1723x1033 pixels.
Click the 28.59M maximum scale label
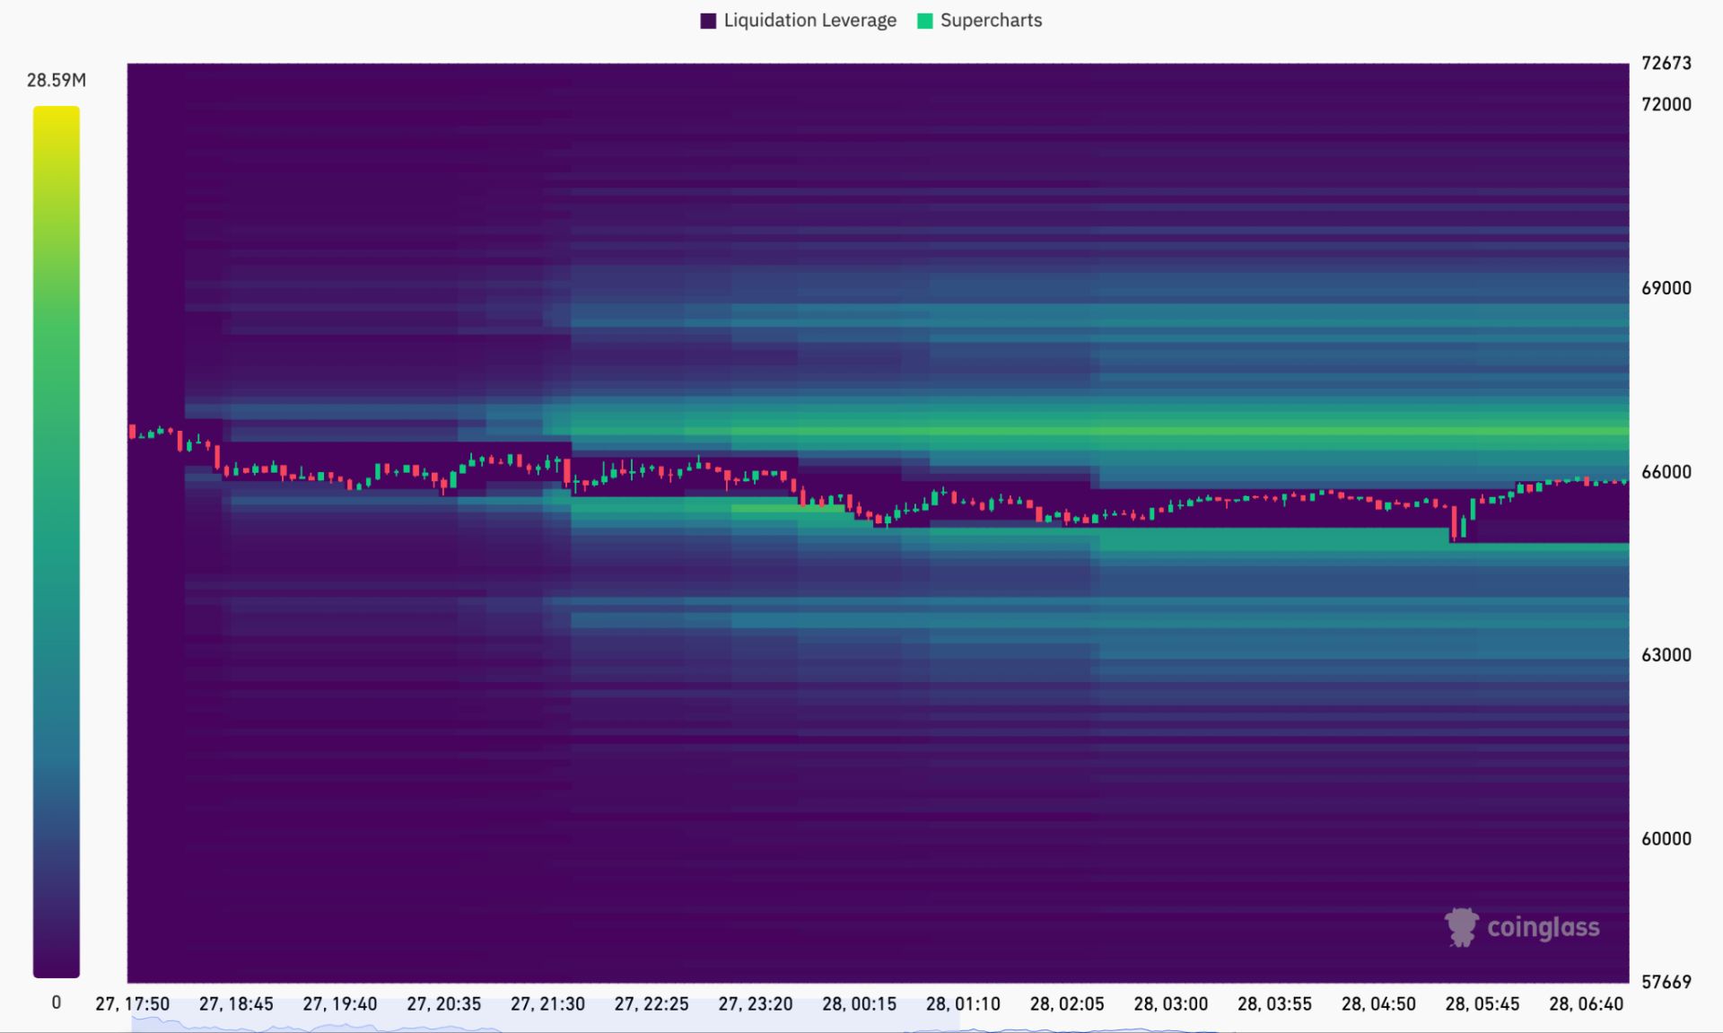[57, 80]
